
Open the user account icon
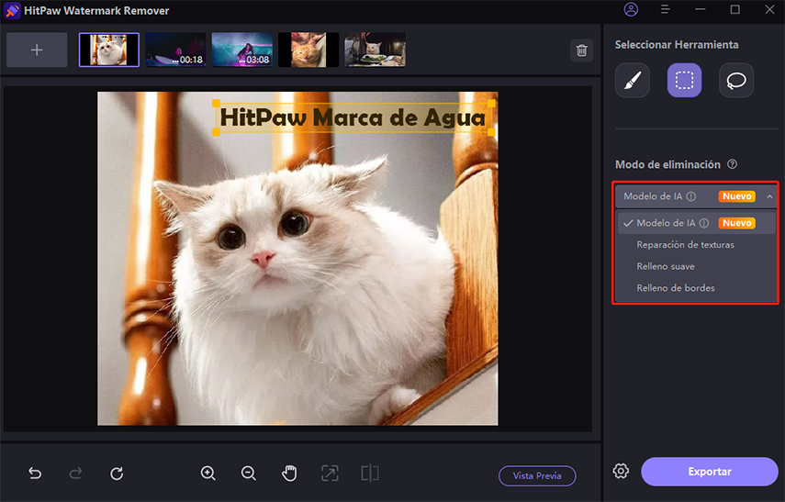pos(631,10)
